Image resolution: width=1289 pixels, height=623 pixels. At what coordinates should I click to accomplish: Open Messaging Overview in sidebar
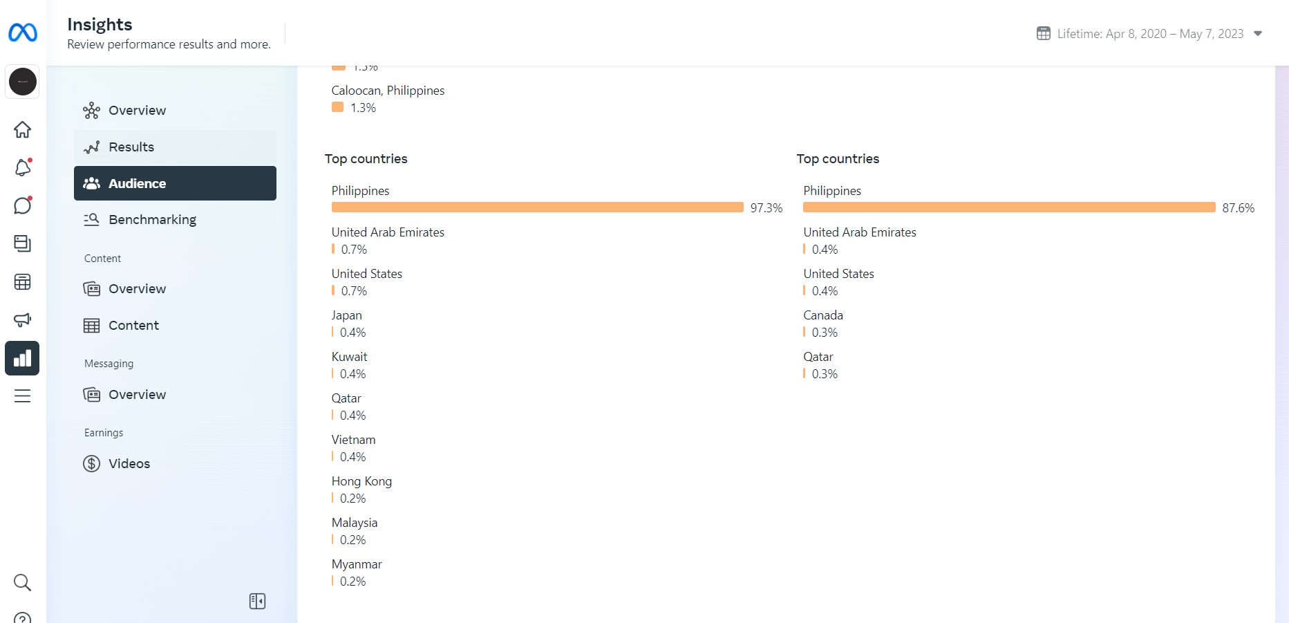[137, 395]
